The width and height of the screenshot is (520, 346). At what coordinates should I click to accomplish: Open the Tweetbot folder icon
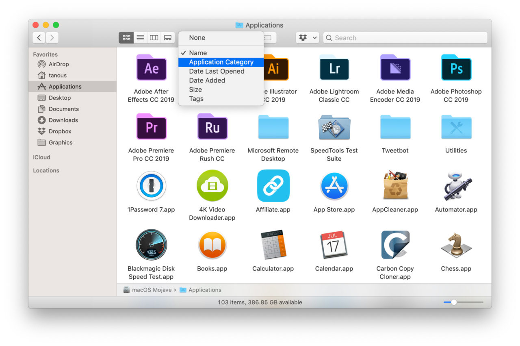pyautogui.click(x=395, y=127)
